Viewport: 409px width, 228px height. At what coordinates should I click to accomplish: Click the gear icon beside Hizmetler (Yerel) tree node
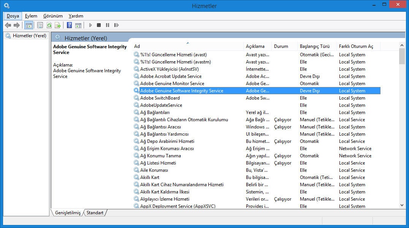point(8,36)
